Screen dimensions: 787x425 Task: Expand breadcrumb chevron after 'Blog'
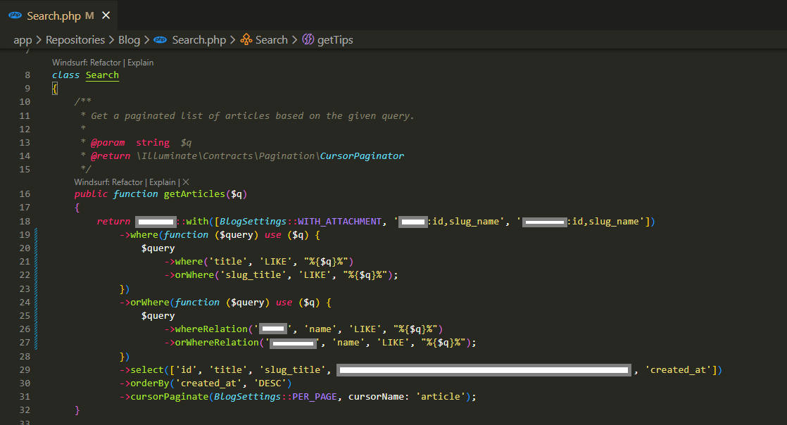146,40
